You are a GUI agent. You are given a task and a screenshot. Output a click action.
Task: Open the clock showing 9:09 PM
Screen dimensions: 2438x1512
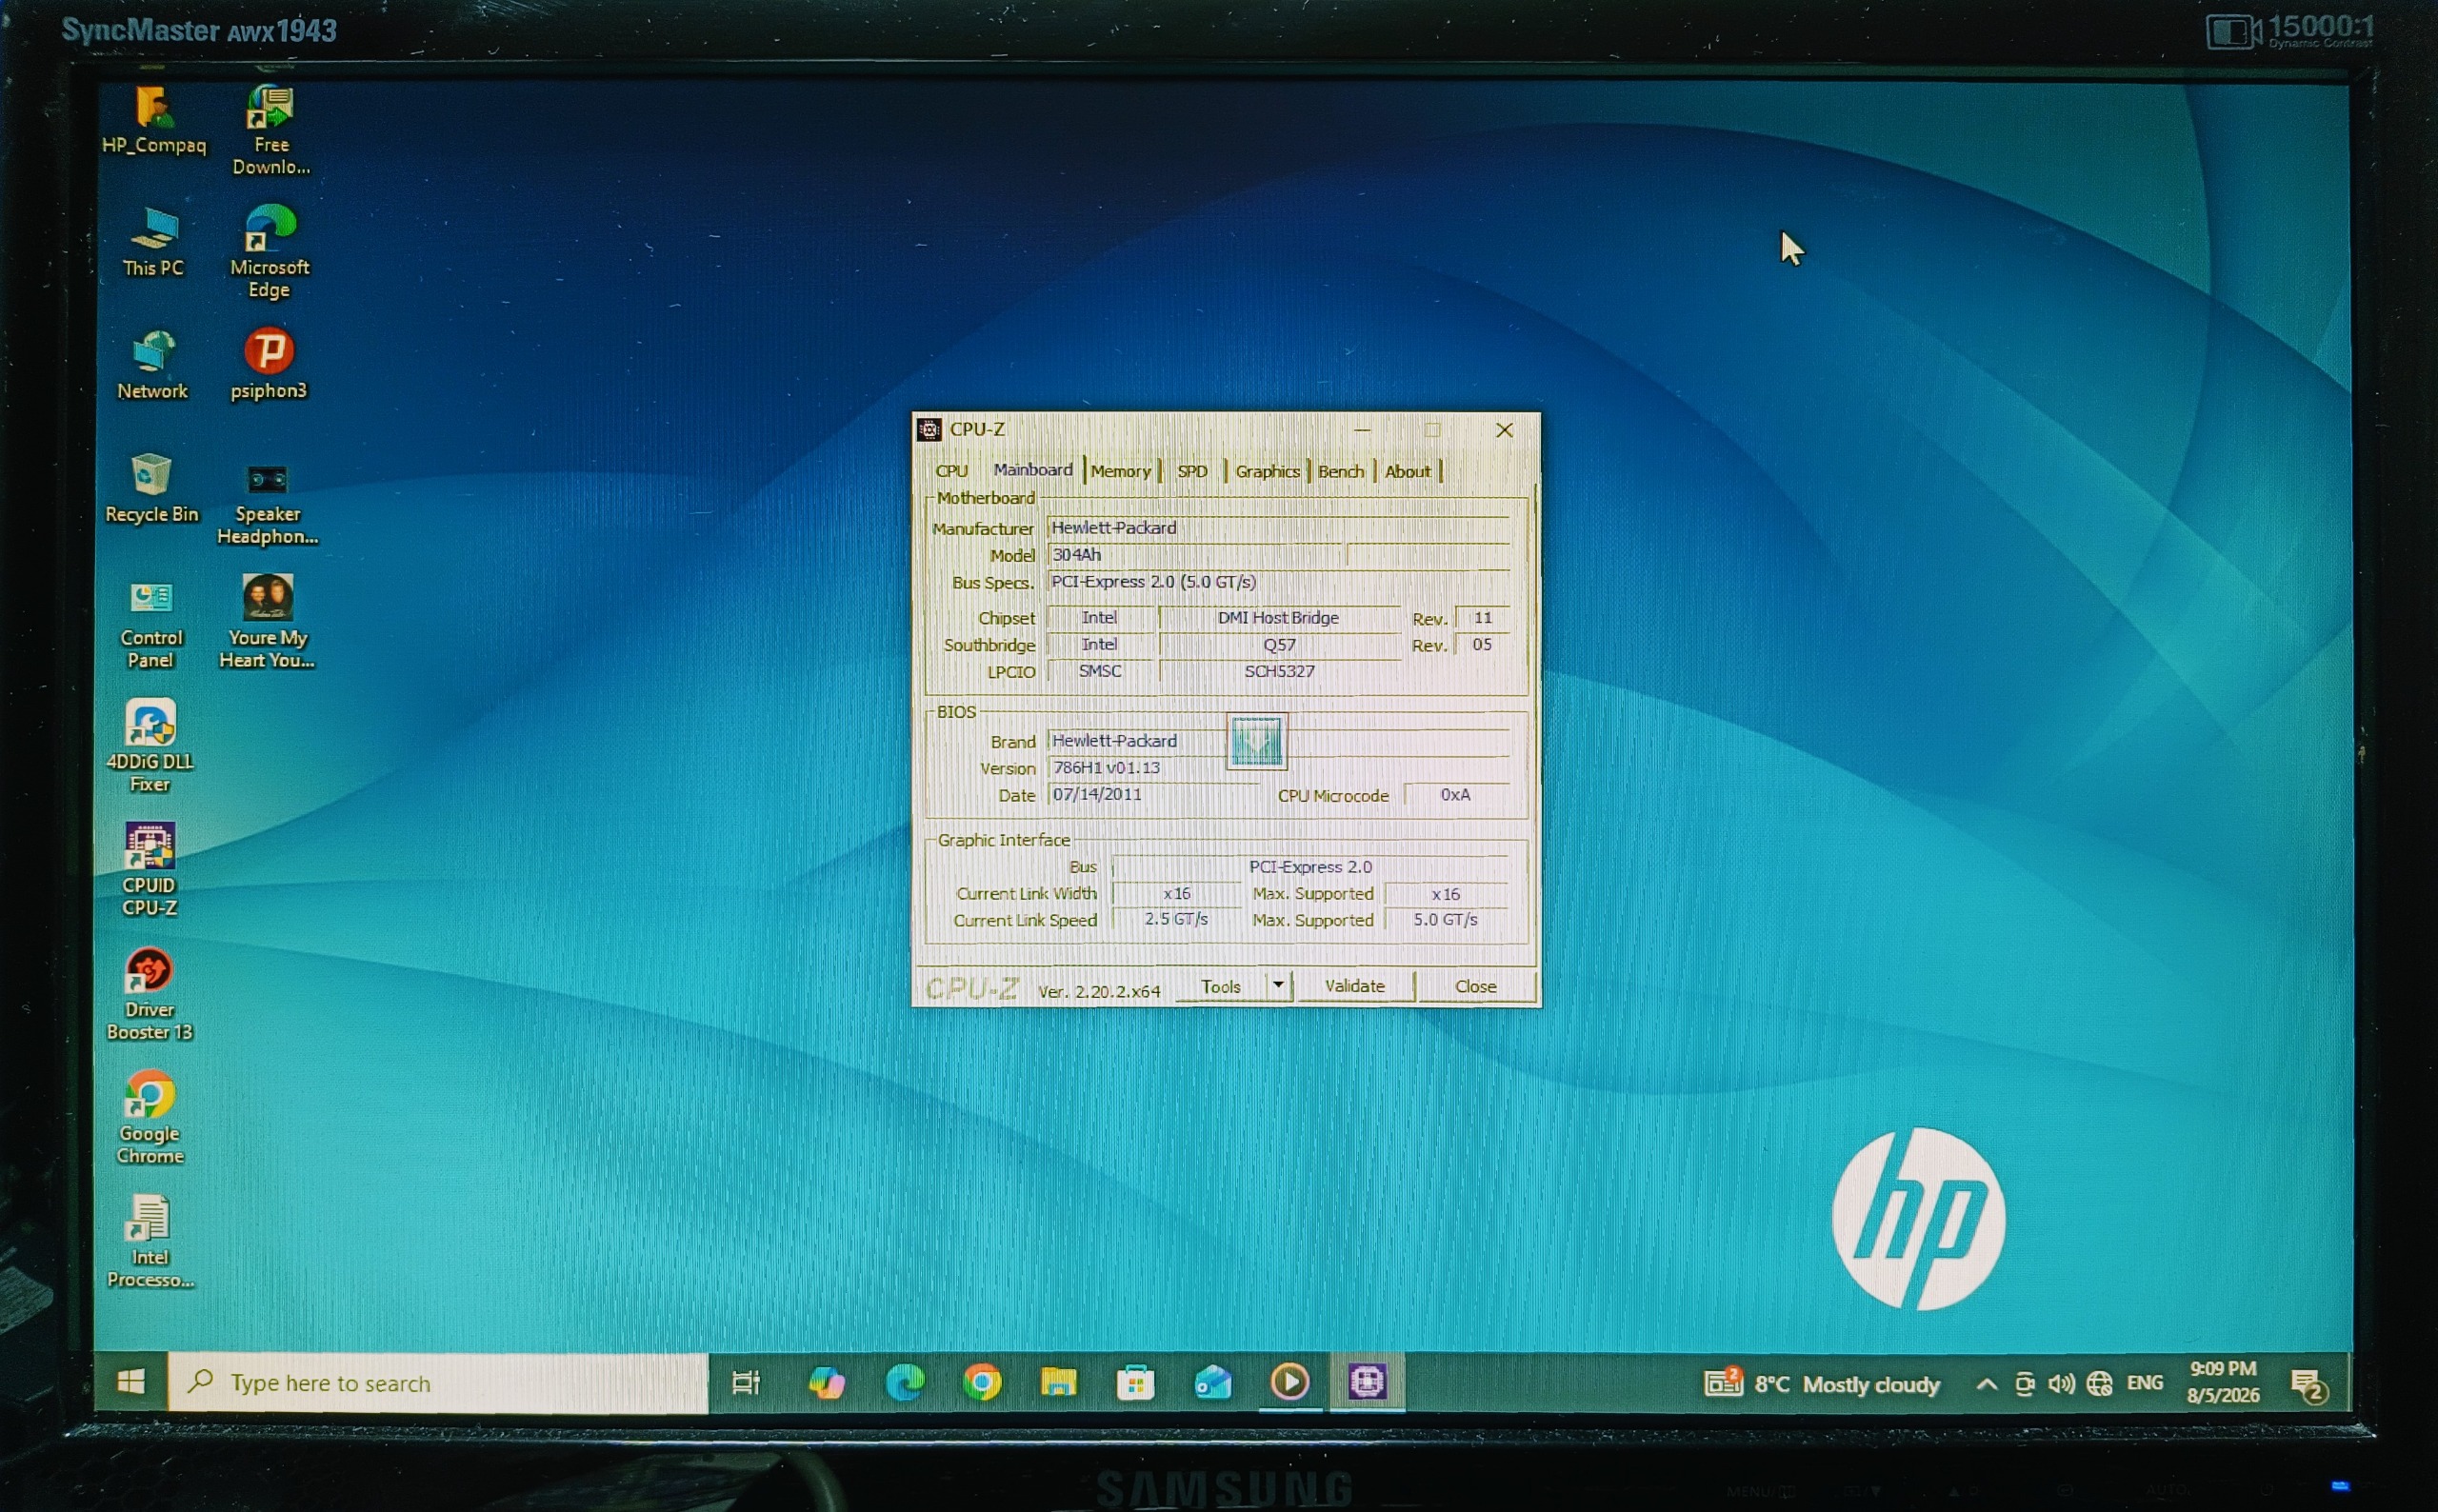[2223, 1381]
